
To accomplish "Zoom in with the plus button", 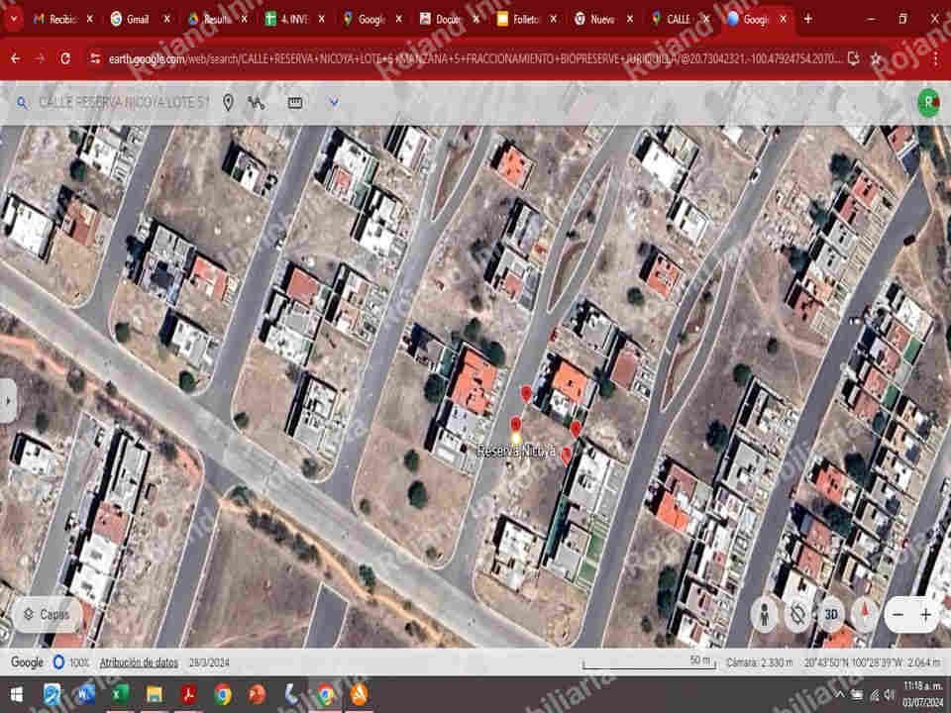I will click(x=925, y=615).
